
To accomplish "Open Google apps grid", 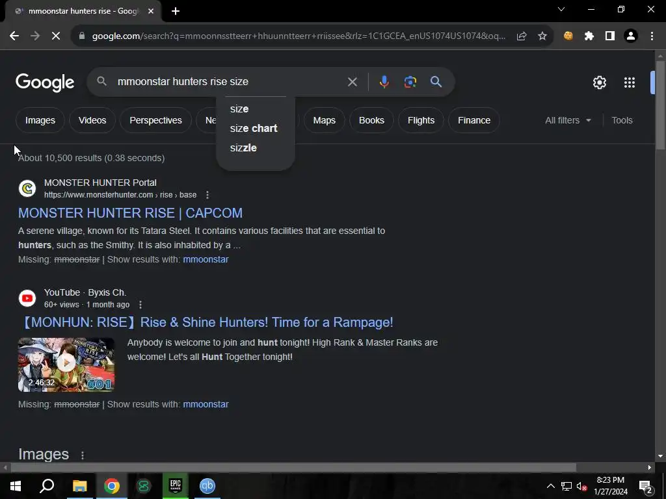I will pos(630,83).
